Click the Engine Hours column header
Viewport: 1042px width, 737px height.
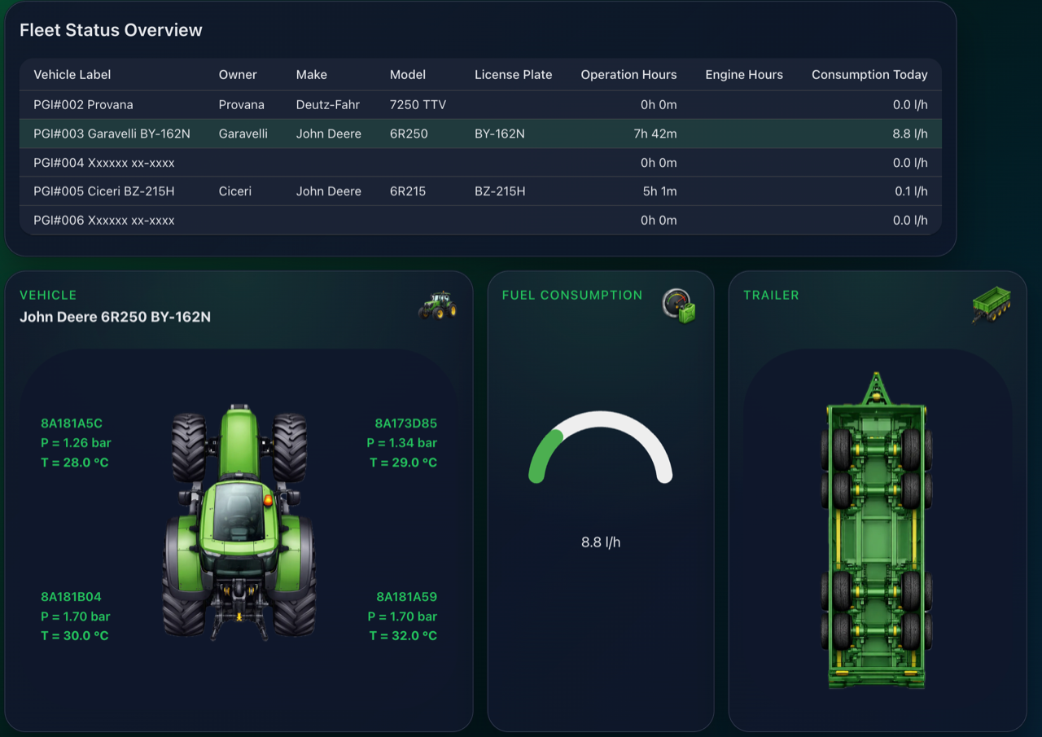pyautogui.click(x=744, y=75)
